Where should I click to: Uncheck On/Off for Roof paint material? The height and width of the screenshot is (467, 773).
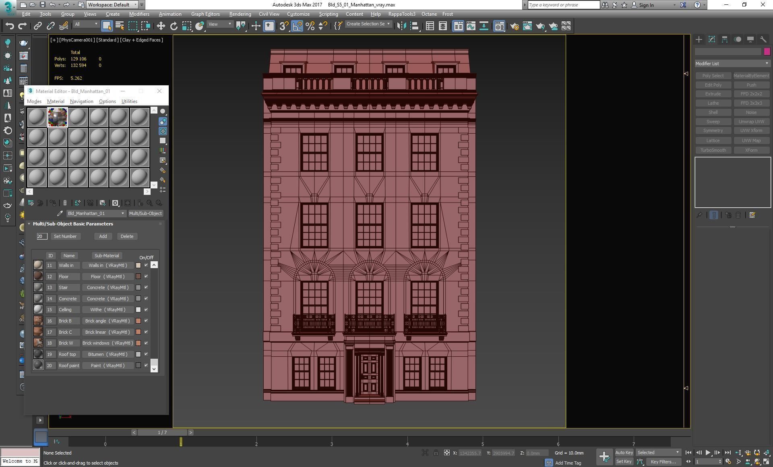pos(146,366)
